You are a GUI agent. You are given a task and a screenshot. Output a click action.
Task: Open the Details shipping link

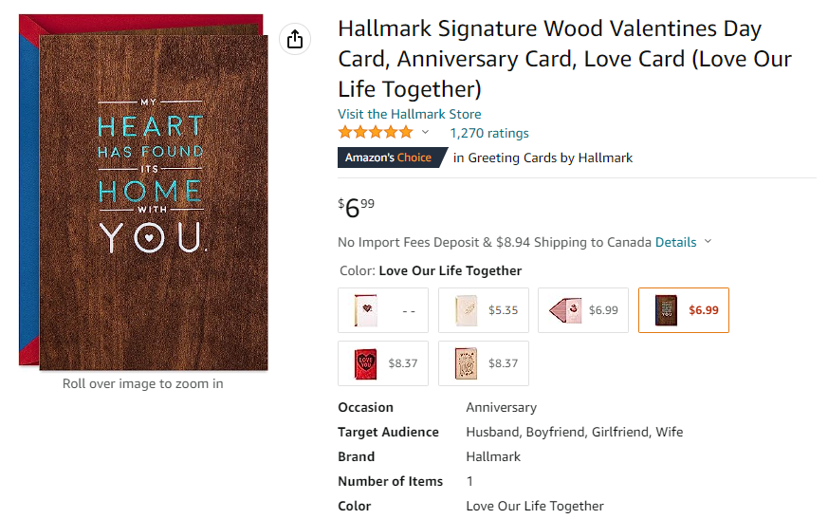point(675,242)
